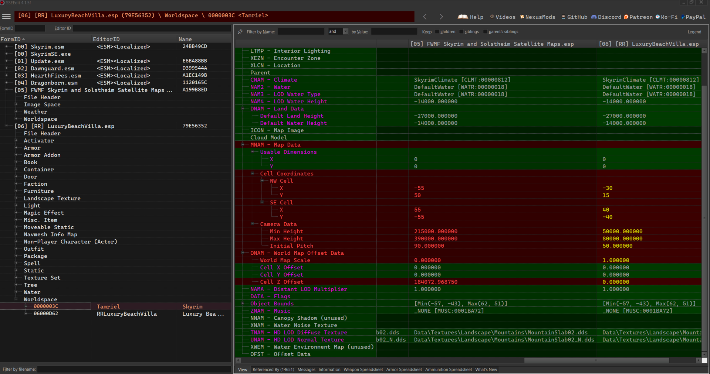Open Discord link
710x374 pixels.
coord(606,17)
